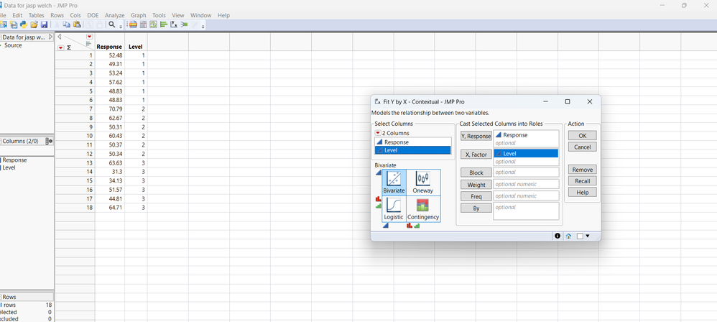This screenshot has height=322, width=717.
Task: Open a file using the folder icon
Action: [34, 24]
